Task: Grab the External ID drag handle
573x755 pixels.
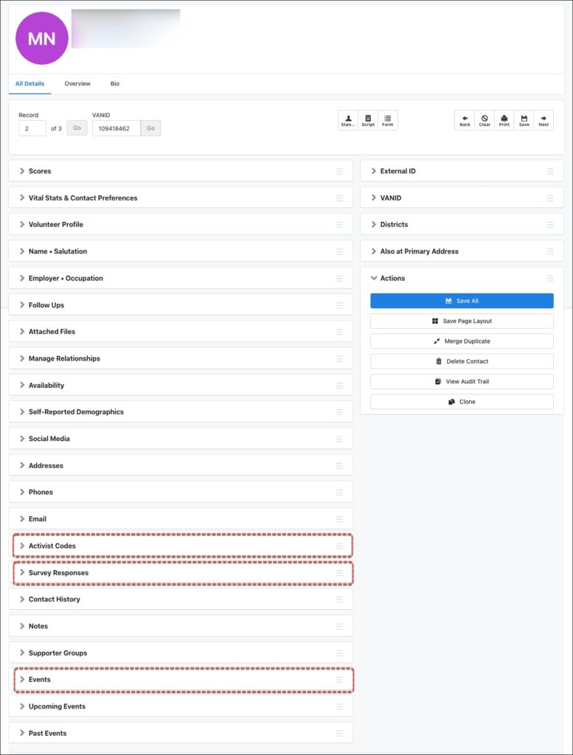Action: click(x=550, y=171)
